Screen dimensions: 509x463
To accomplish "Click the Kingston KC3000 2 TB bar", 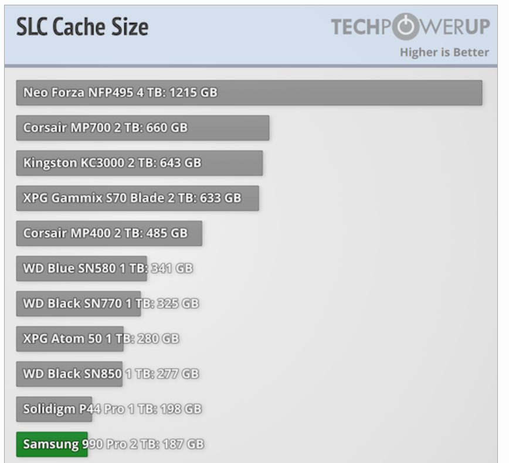I will (139, 163).
